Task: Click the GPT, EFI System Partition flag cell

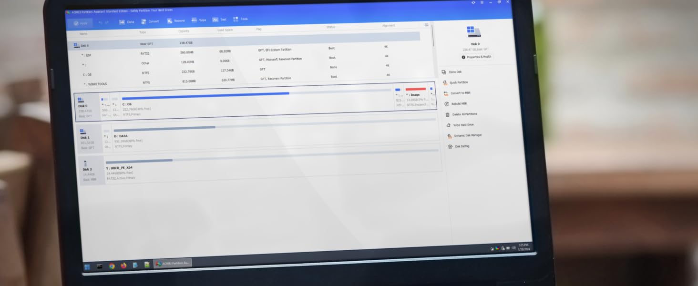Action: [x=274, y=50]
